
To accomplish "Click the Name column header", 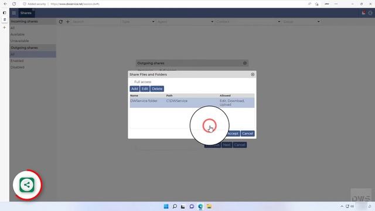I will [x=134, y=96].
